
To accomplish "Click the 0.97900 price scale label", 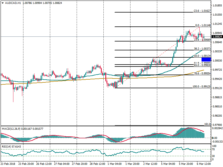I will click(217, 125).
